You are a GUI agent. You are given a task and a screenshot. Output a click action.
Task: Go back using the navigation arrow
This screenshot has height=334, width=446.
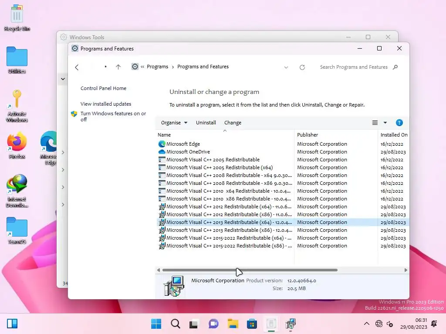coord(77,67)
